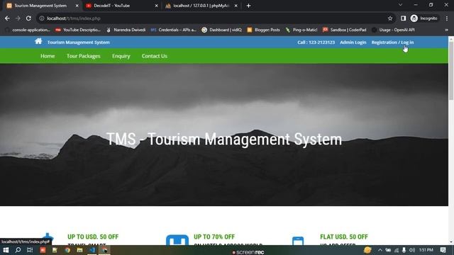Open the Ping-o-Matic! bookmark
This screenshot has height=255, width=454.
click(301, 30)
